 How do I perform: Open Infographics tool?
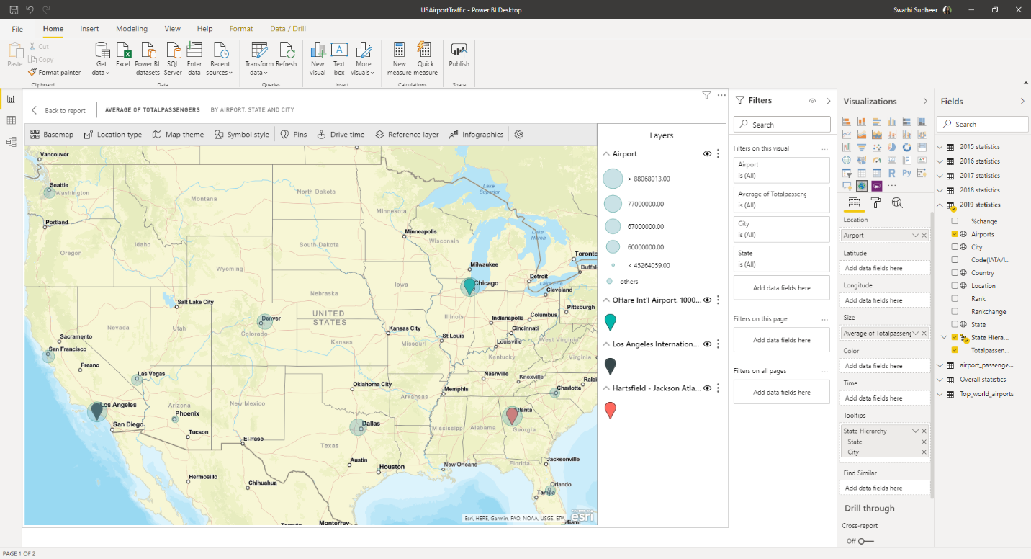(476, 135)
